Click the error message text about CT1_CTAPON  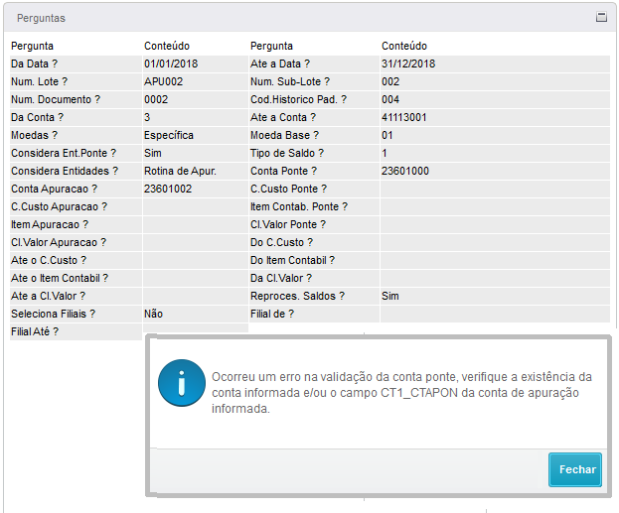click(x=401, y=393)
